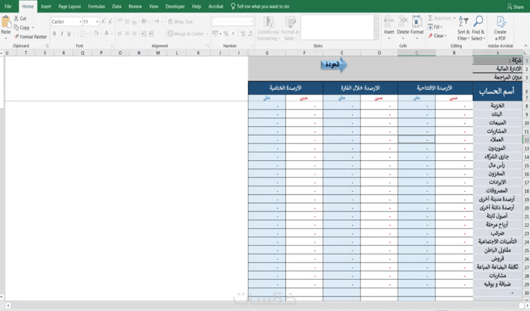
Task: Expand the Clipboard dialog launcher
Action: coord(47,46)
